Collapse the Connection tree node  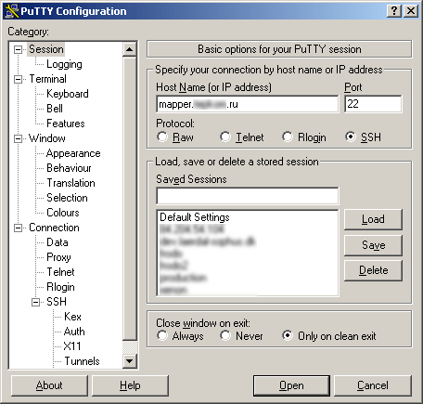[19, 228]
